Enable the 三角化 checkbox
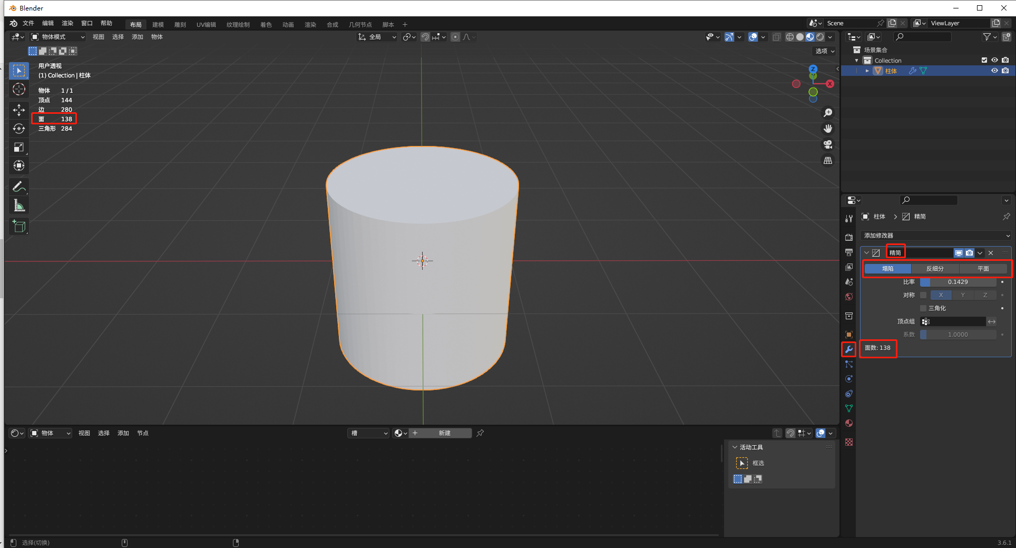Image resolution: width=1016 pixels, height=548 pixels. [923, 308]
